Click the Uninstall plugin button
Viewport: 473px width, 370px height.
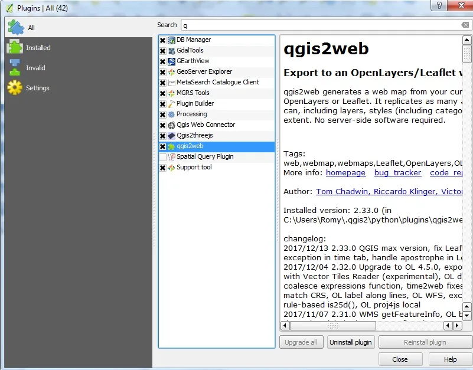pos(351,342)
